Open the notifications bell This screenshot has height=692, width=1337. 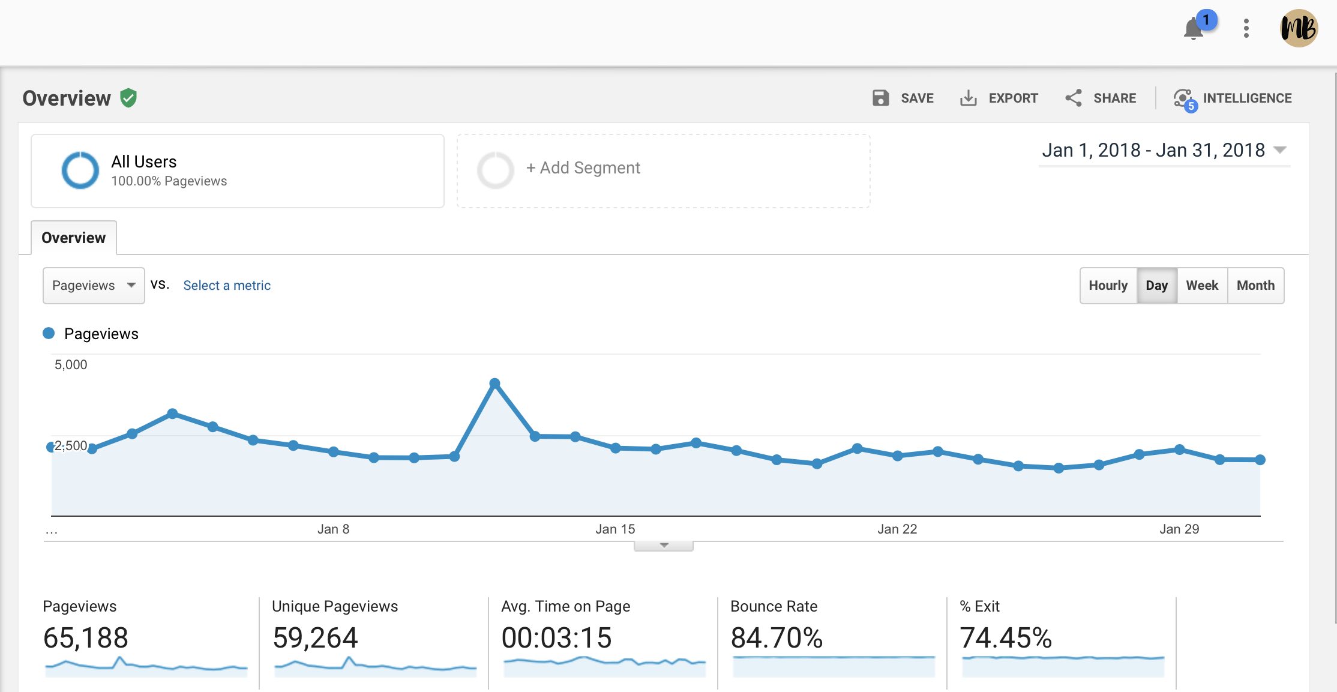click(1193, 29)
